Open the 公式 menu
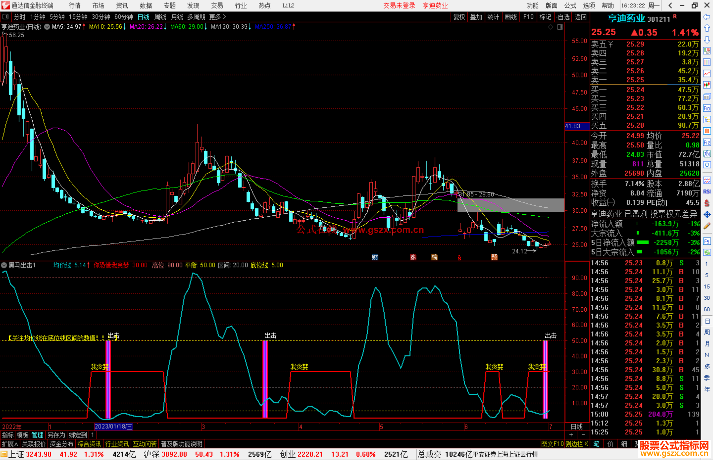The image size is (713, 460). pos(570,5)
